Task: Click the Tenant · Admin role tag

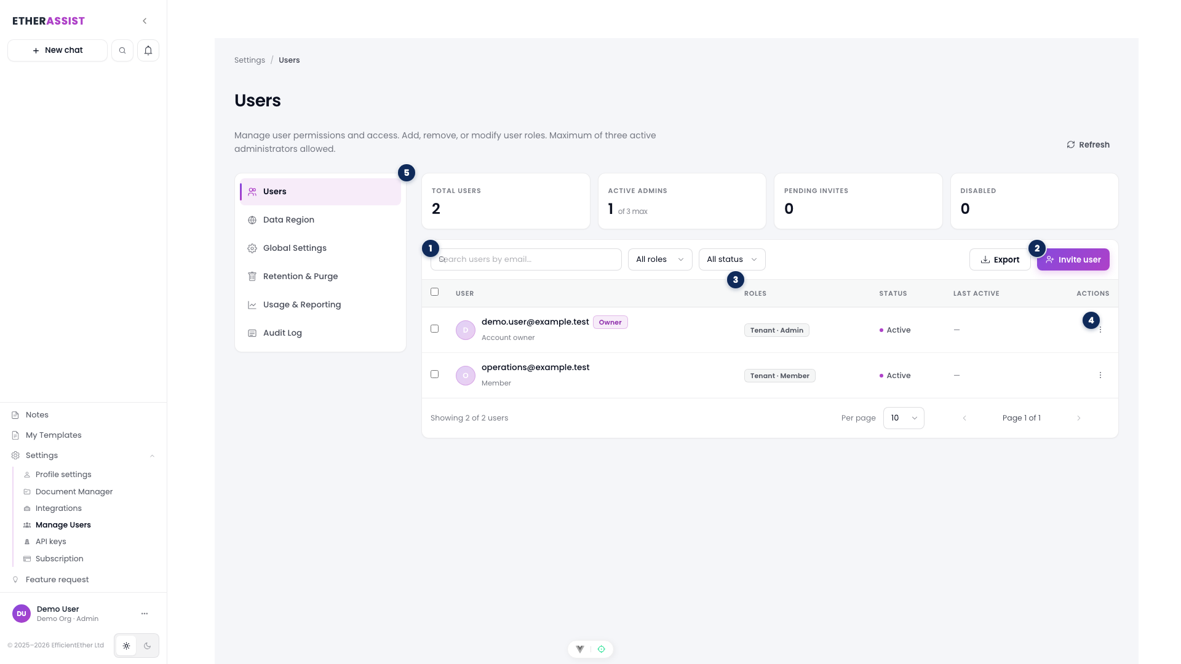Action: [777, 330]
